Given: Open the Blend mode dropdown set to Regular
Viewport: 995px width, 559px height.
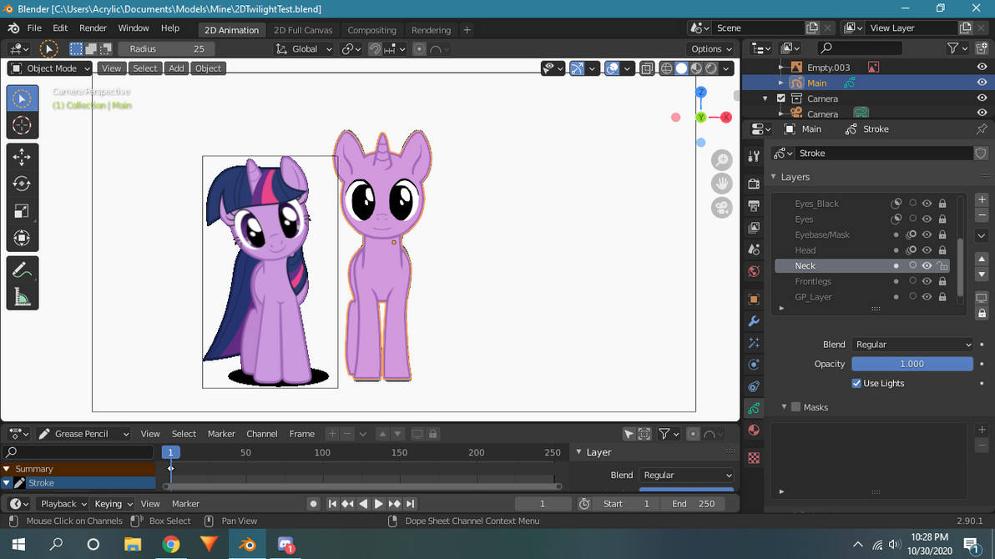Looking at the screenshot, I should 912,344.
